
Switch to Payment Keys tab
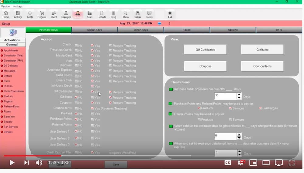(x=48, y=30)
